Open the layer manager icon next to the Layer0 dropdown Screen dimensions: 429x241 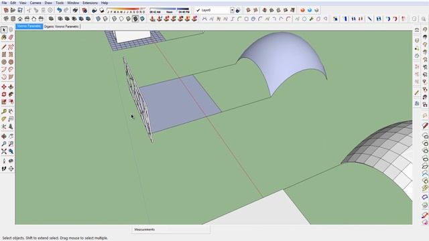(238, 11)
